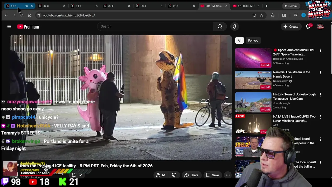Click the Create button

(x=291, y=26)
